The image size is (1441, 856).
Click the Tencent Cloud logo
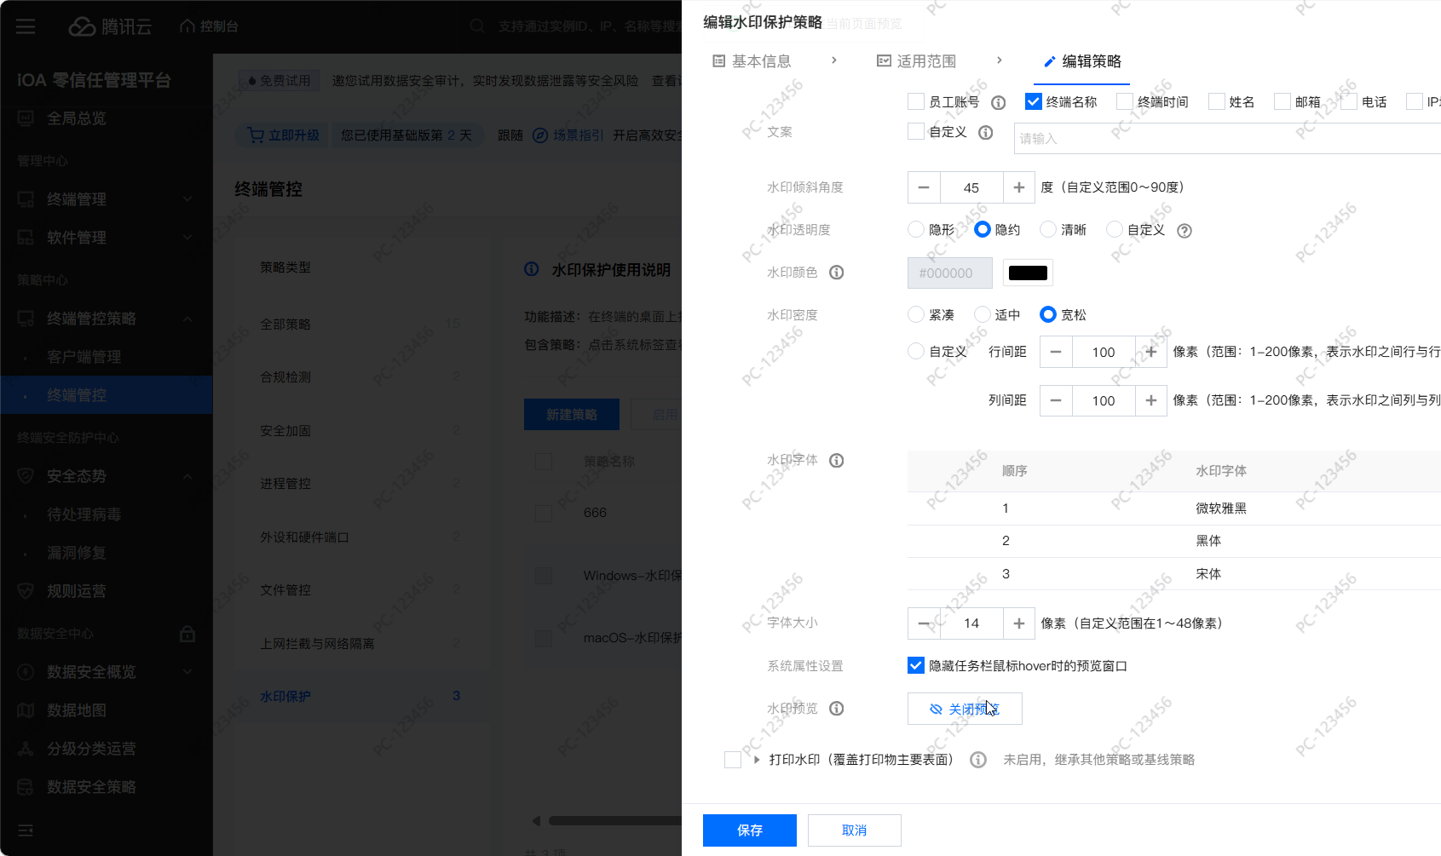pos(110,26)
